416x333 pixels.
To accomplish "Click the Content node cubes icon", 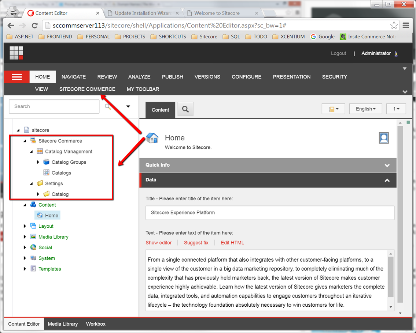I will click(x=33, y=204).
